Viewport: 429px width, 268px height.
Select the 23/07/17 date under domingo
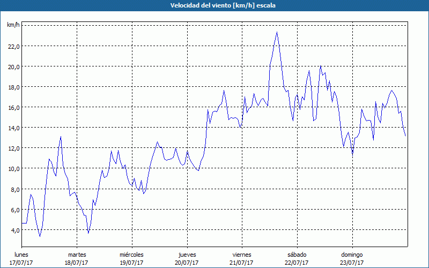351,263
